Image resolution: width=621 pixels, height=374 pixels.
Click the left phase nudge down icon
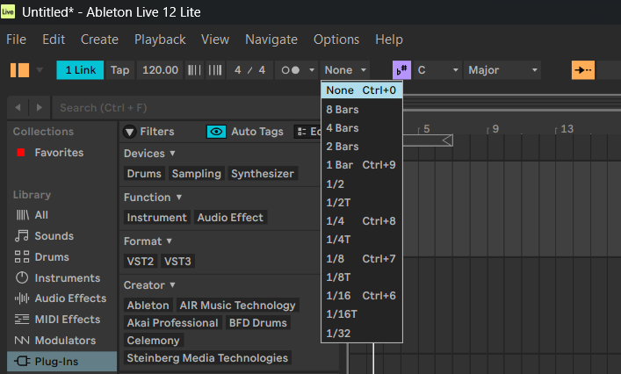coord(194,70)
